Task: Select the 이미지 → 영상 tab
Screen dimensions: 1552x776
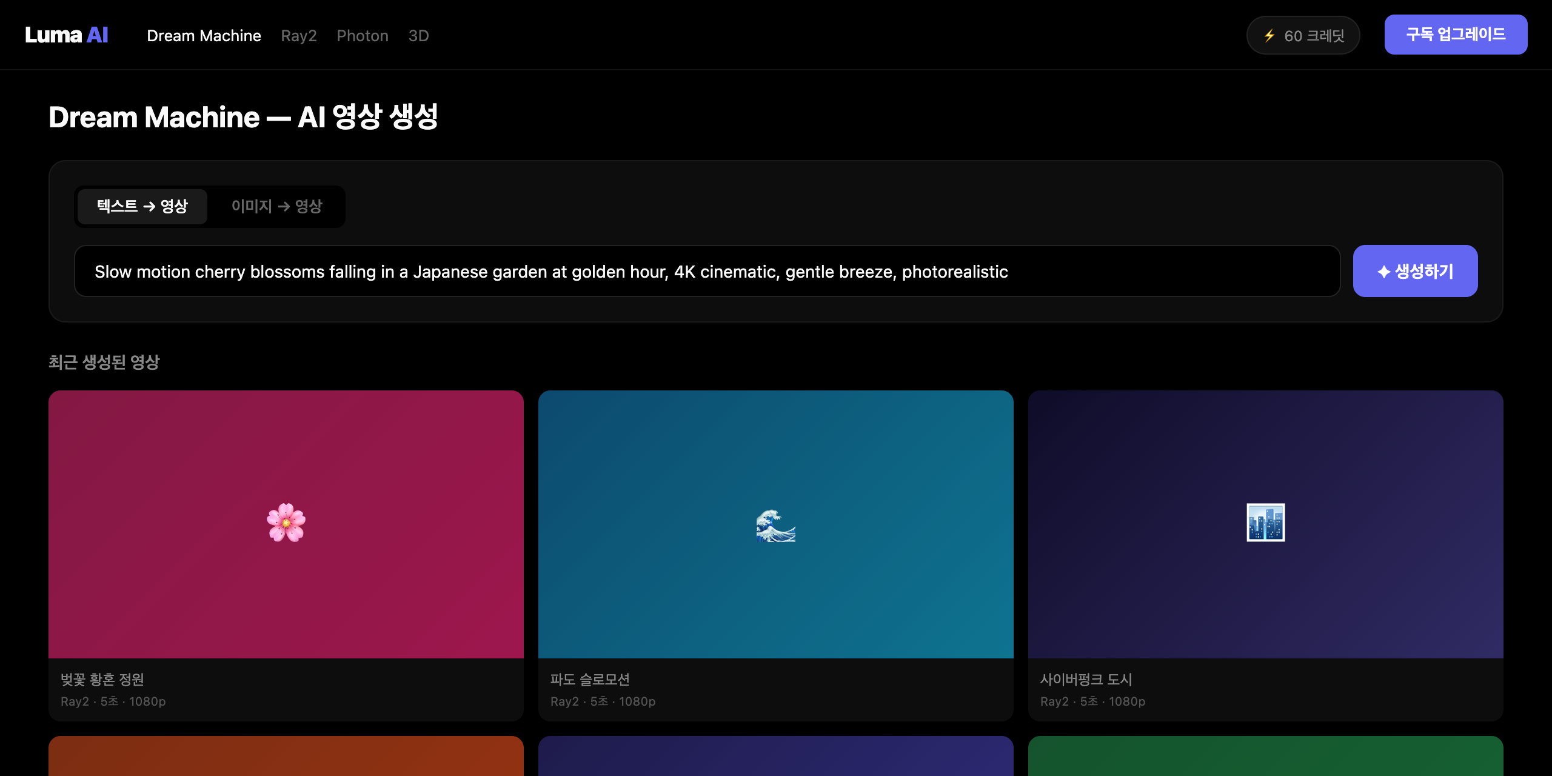Action: click(276, 206)
